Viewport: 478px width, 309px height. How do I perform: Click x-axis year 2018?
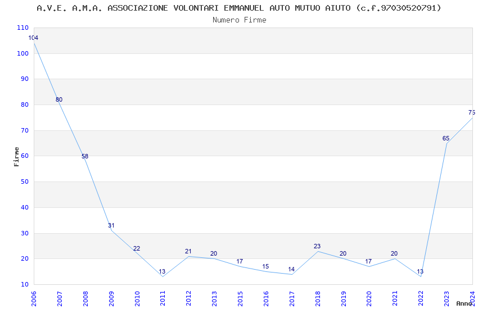318,299
